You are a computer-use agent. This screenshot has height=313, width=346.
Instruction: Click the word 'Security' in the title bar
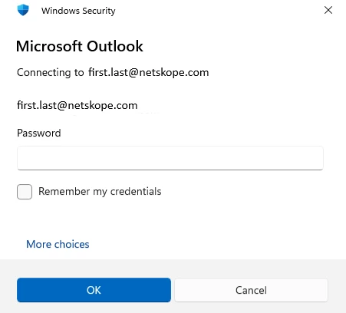[99, 11]
